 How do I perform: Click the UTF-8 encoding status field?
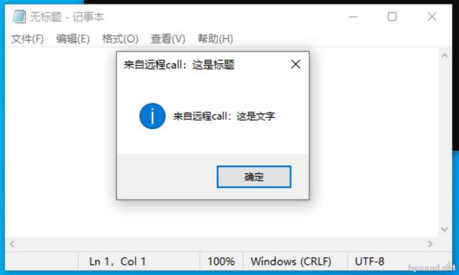(x=369, y=261)
